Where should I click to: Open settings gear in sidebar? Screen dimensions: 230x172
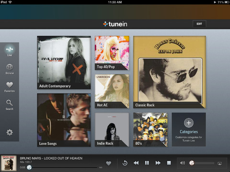(10, 132)
